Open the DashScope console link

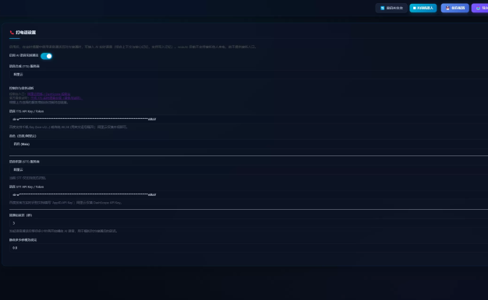click(49, 94)
